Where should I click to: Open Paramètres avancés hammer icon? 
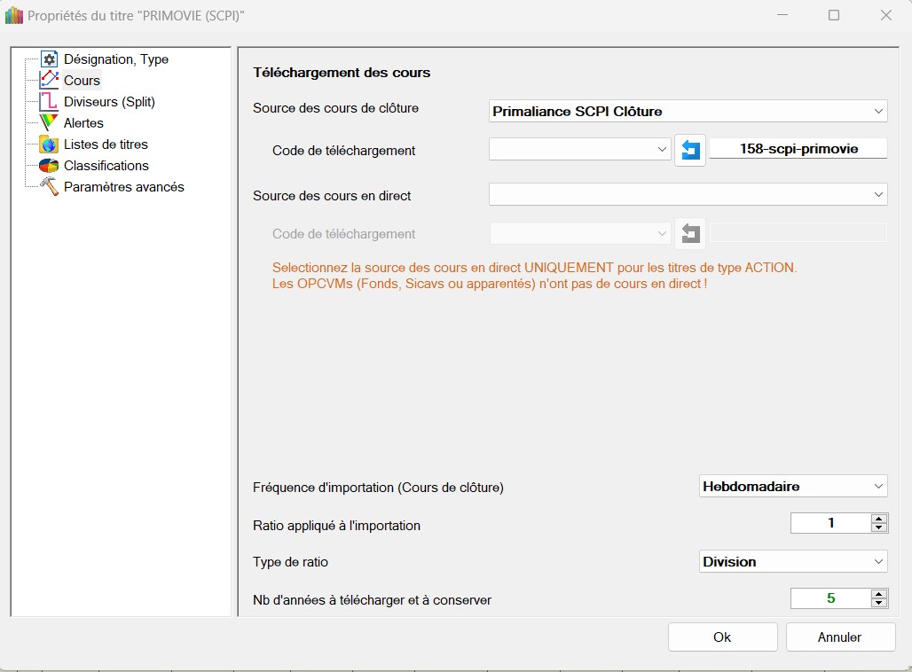[x=49, y=187]
